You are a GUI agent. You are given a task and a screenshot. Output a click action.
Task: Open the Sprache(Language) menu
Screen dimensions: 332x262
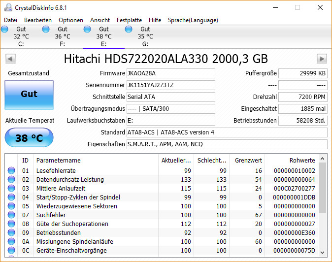pyautogui.click(x=193, y=20)
